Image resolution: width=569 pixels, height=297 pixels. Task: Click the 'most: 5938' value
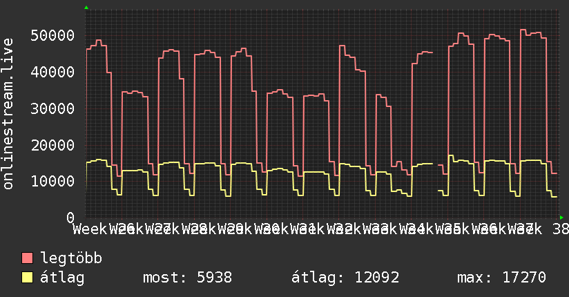click(187, 278)
